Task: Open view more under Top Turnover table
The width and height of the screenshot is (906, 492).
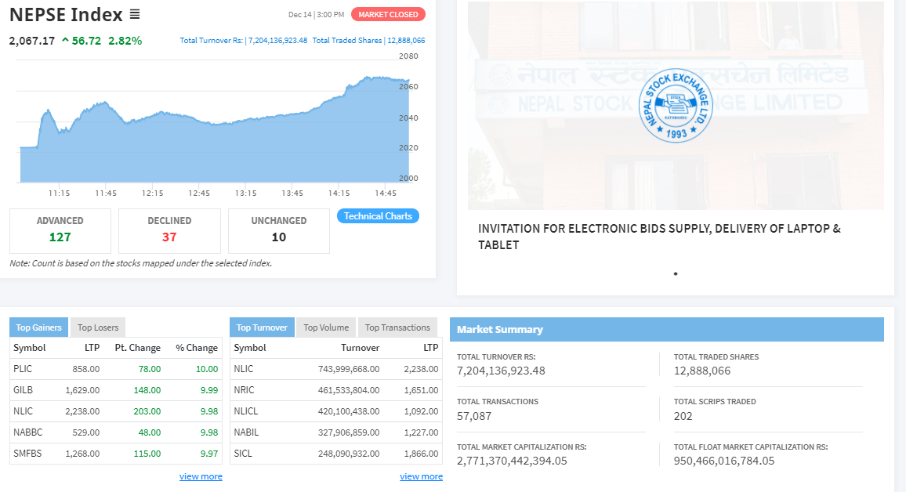Action: click(421, 476)
